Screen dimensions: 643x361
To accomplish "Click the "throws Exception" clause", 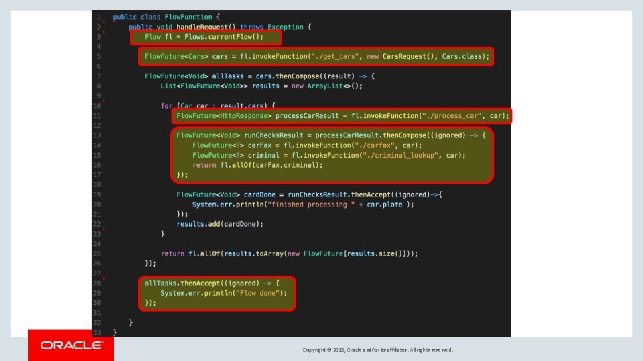I will pyautogui.click(x=271, y=27).
